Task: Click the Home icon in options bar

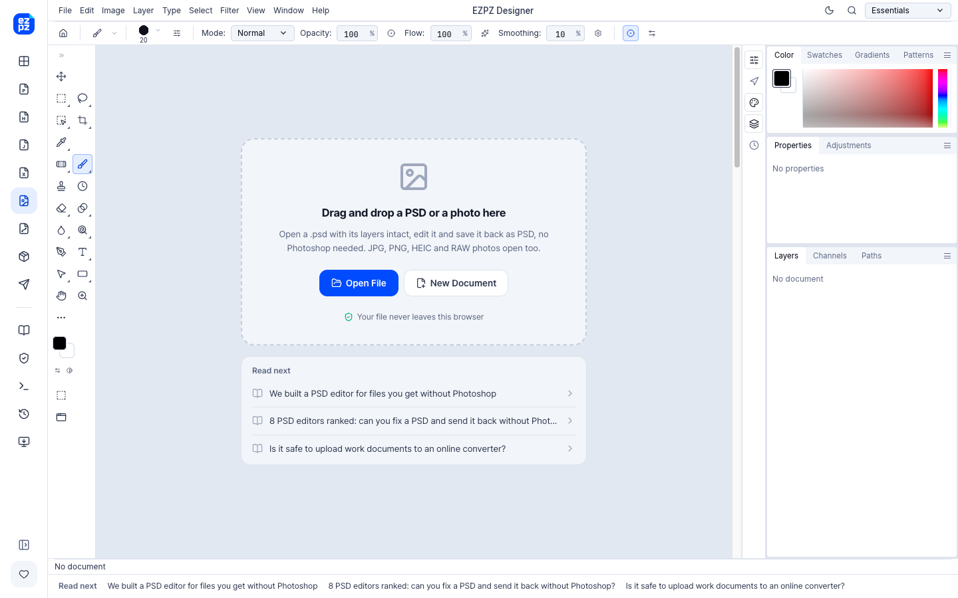Action: (x=63, y=33)
